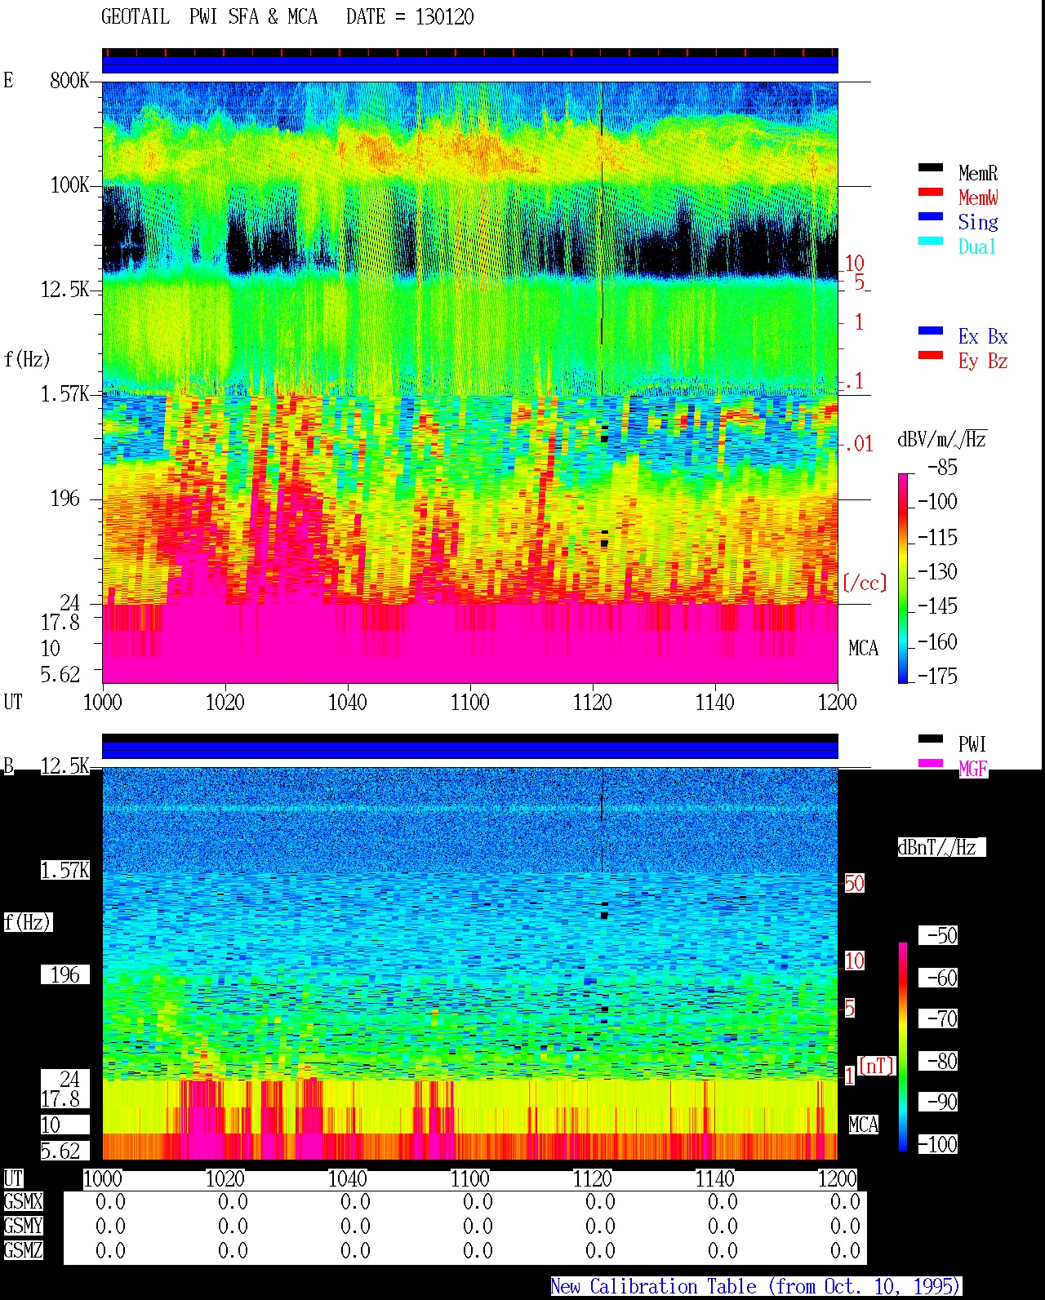The width and height of the screenshot is (1045, 1300).
Task: Click the MCA label beside the electric spectrogram
Action: point(863,649)
